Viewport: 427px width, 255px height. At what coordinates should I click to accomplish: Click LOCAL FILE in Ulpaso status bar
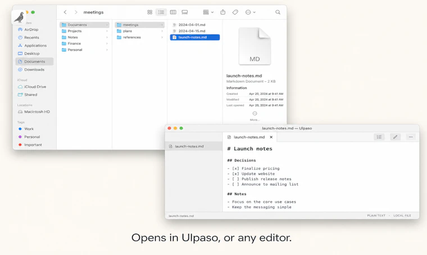coord(402,216)
